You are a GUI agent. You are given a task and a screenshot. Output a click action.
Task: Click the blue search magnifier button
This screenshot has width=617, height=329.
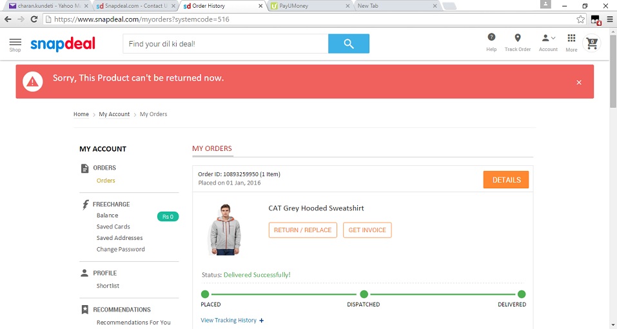348,44
